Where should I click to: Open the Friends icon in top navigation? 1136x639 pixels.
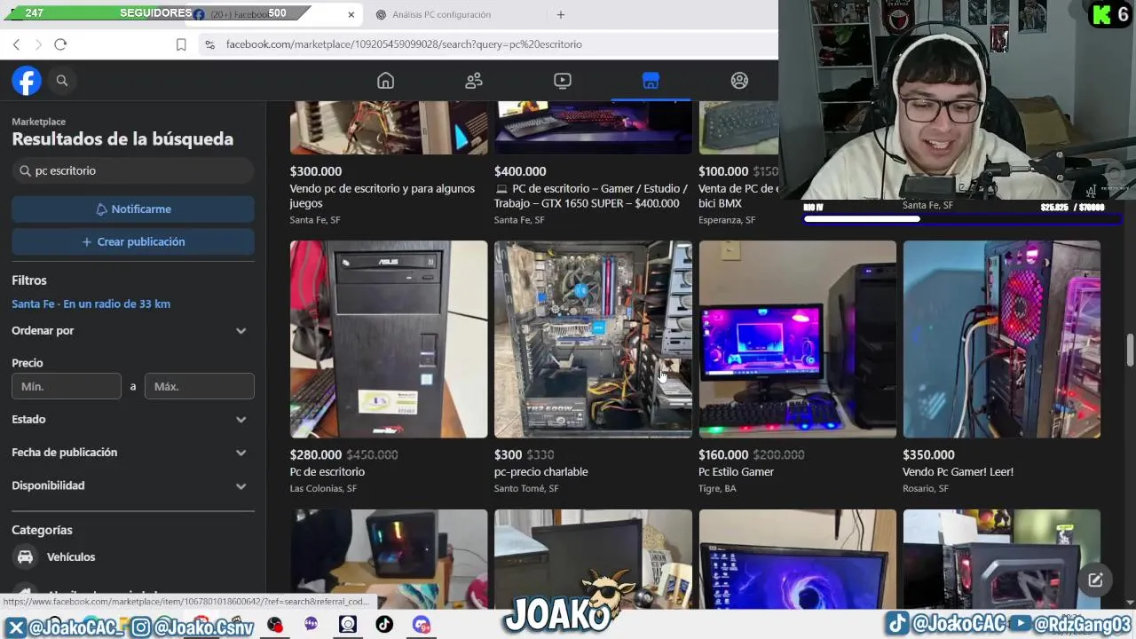474,81
